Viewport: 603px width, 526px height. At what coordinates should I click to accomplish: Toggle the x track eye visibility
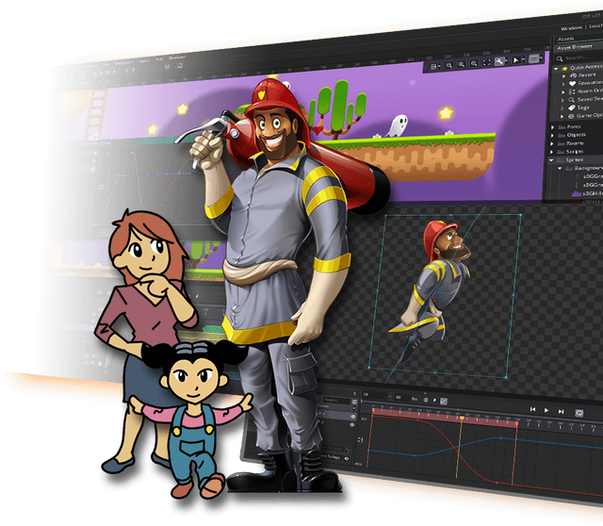(352, 417)
